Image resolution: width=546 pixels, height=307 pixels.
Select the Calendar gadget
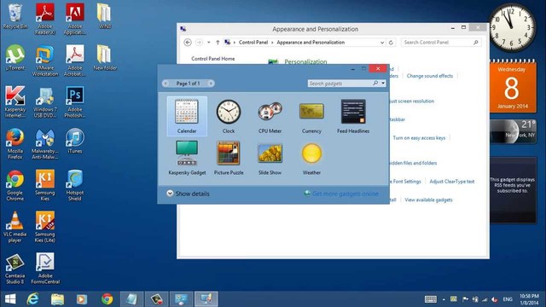click(x=187, y=116)
